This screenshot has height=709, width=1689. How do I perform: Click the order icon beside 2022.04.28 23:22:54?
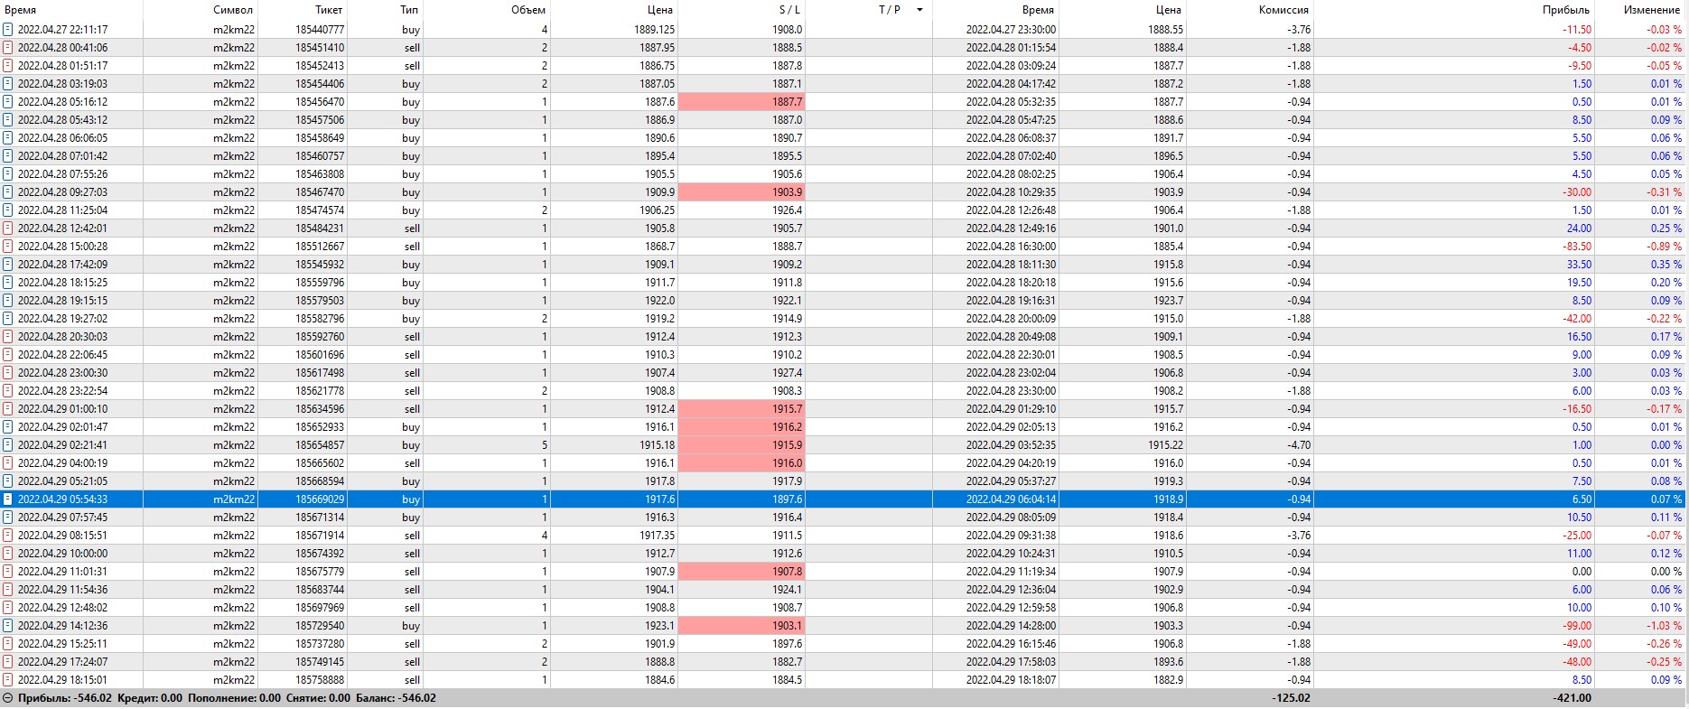[8, 391]
